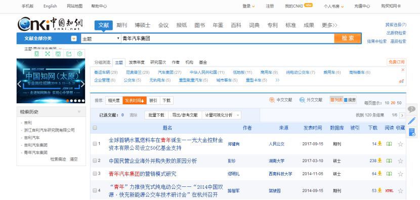
Task: Show next banner slide with right arrow
Action: point(83,84)
